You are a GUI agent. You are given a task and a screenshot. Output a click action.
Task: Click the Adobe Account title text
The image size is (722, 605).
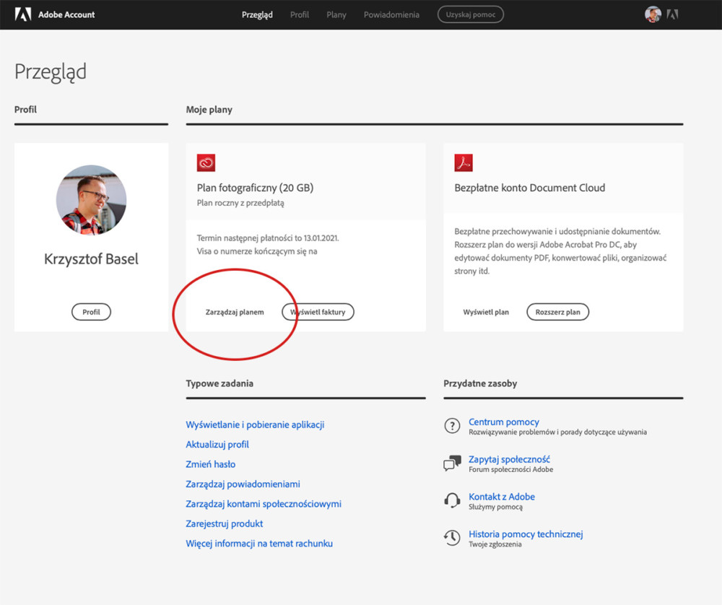pyautogui.click(x=66, y=14)
